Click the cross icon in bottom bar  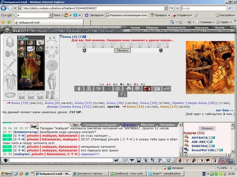pyautogui.click(x=187, y=160)
